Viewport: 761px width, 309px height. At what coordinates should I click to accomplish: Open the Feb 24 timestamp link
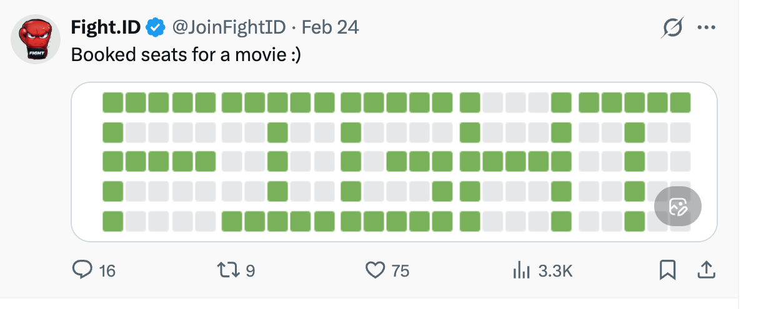[331, 27]
